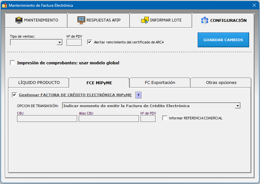Screen dimensions: 260x184
Task: Click the app icon in the title bar
Action: point(4,5)
